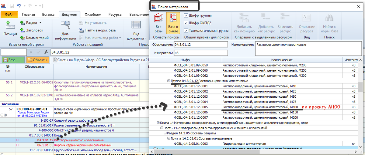Insert a new Раздел section
Image resolution: width=365 pixels, height=155 pixels.
[30, 22]
